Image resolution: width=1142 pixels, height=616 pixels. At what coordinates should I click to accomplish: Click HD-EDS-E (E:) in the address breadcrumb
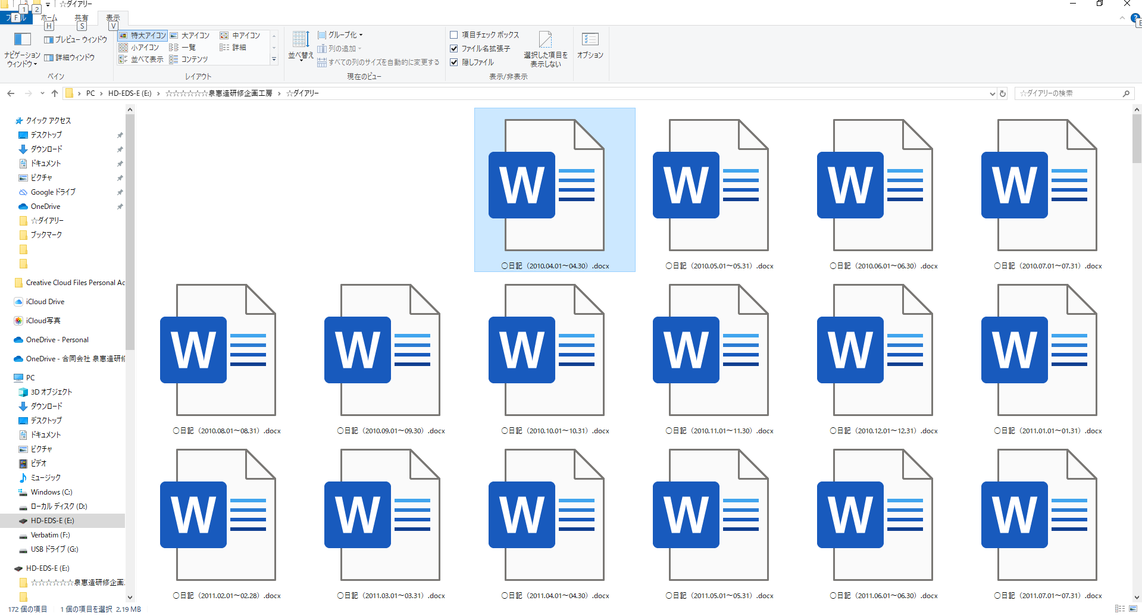click(130, 93)
